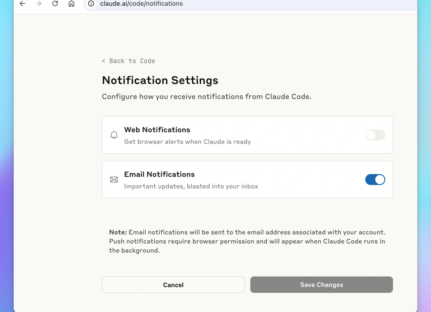Click the 'Configure how you receive notifications' subtitle

[207, 97]
